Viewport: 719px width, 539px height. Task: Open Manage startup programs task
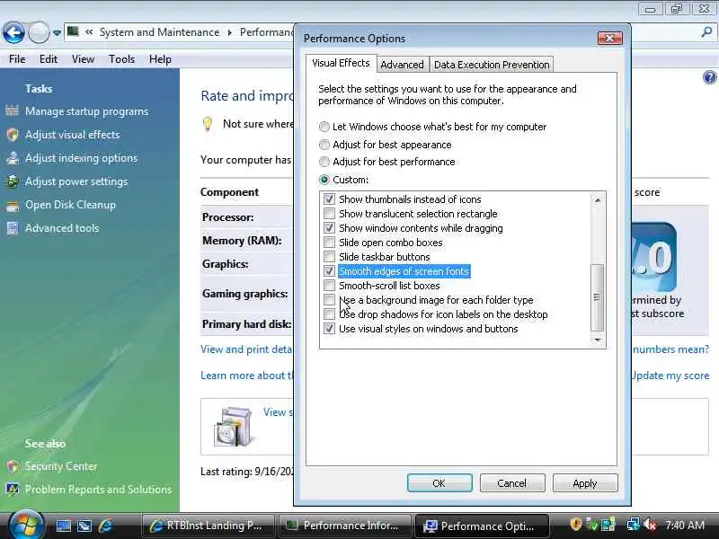(86, 111)
